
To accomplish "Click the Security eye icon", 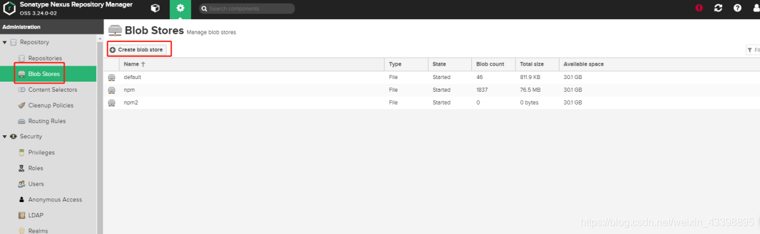I will (13, 136).
